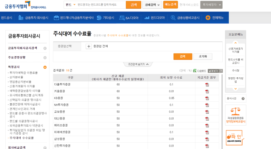271x149 pixels.
Task: Expand the 금융투자회사공시검색 sidebar section
Action: tap(45, 48)
